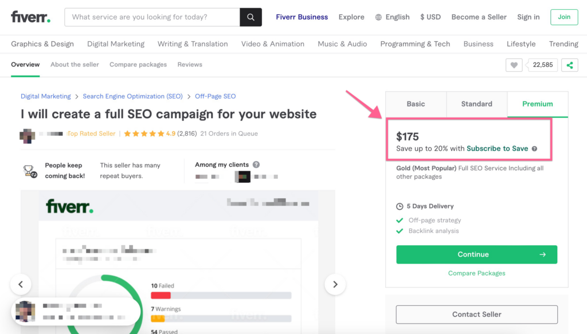The width and height of the screenshot is (587, 334).
Task: Click the $175 price text
Action: coord(408,136)
